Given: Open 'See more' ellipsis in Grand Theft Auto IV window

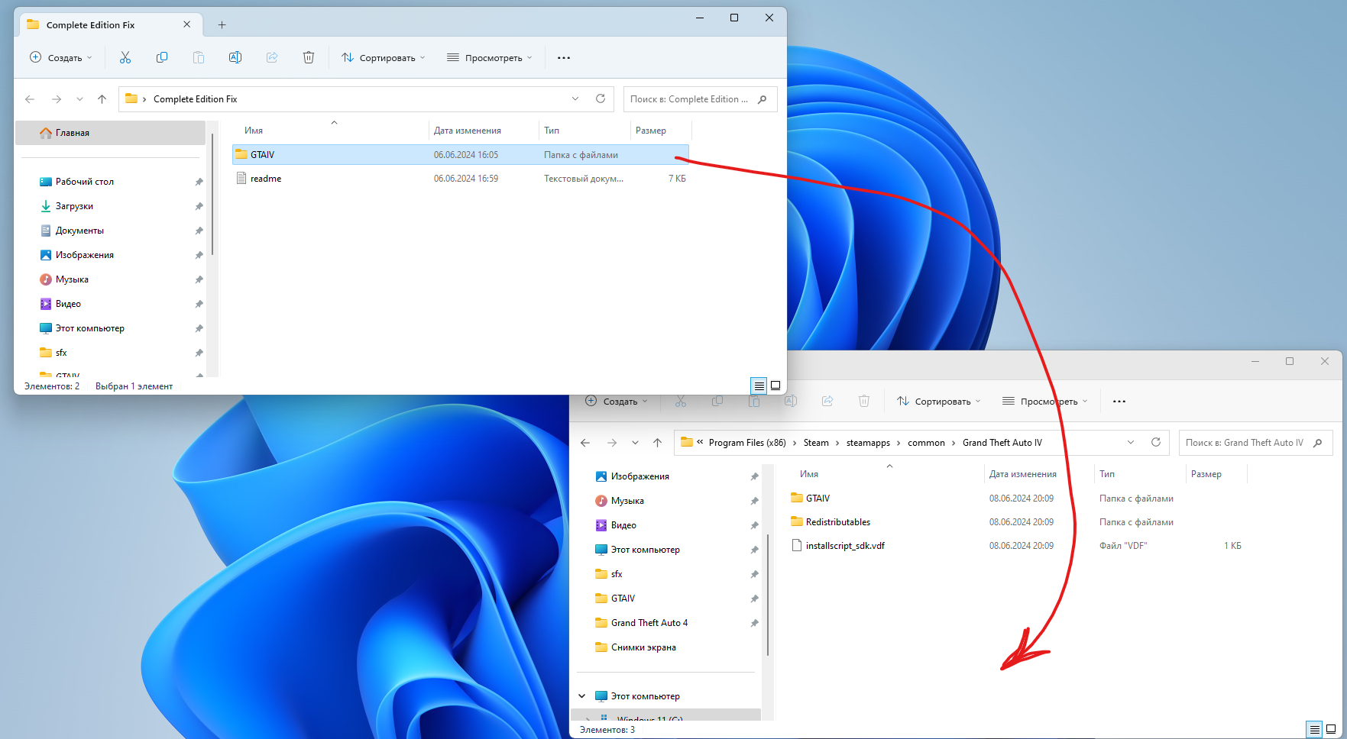Looking at the screenshot, I should (1119, 402).
